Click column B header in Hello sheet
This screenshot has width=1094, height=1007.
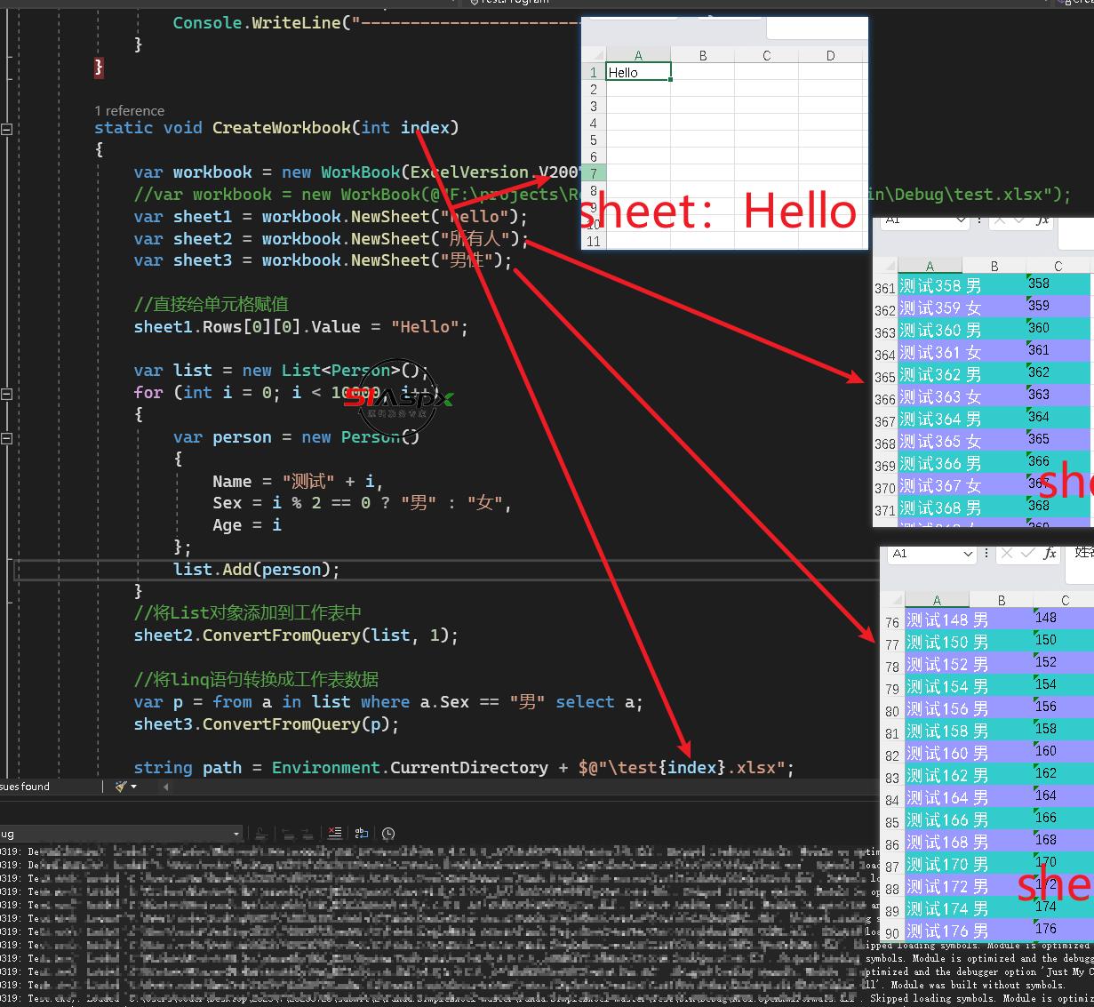click(702, 55)
